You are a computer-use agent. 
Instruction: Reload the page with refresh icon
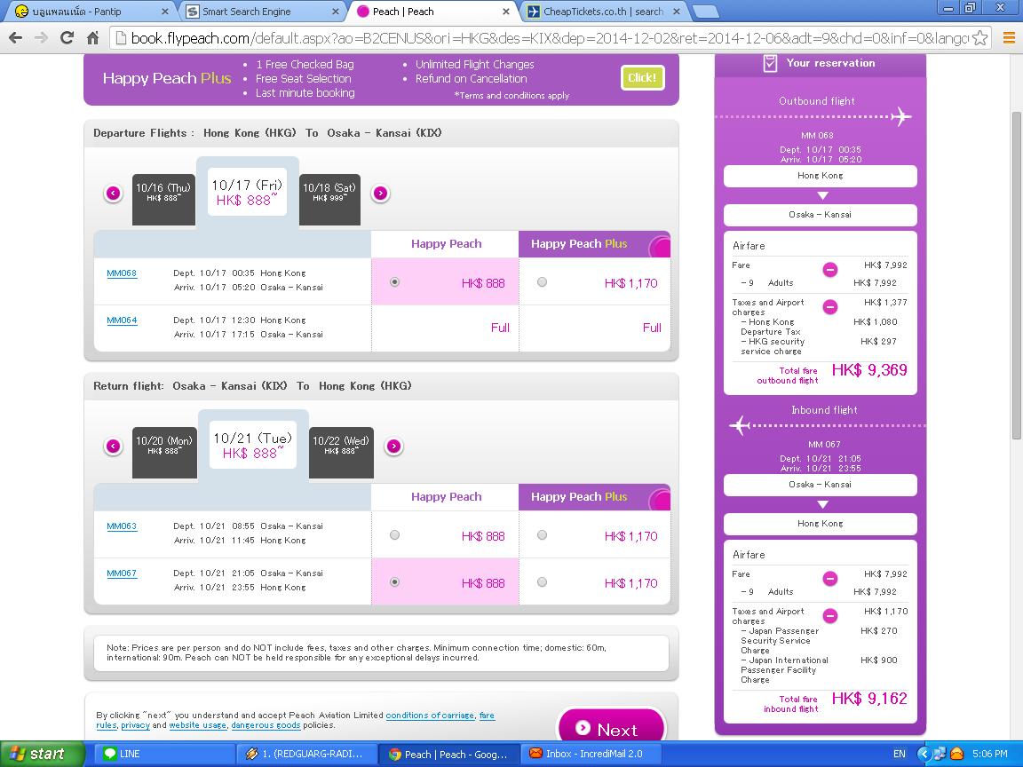coord(67,38)
